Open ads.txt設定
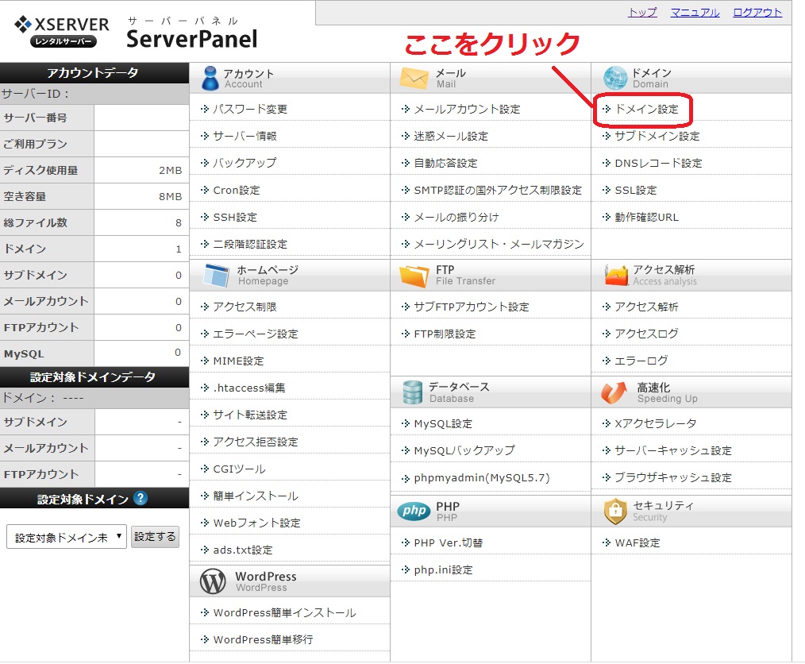Image resolution: width=805 pixels, height=664 pixels. point(243,550)
